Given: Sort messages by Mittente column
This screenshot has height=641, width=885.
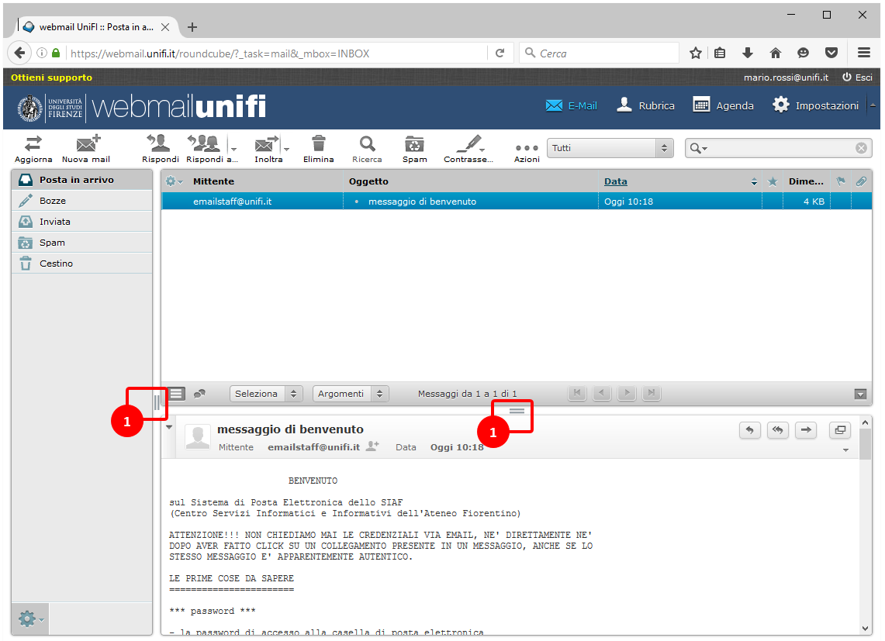Looking at the screenshot, I should click(x=213, y=181).
